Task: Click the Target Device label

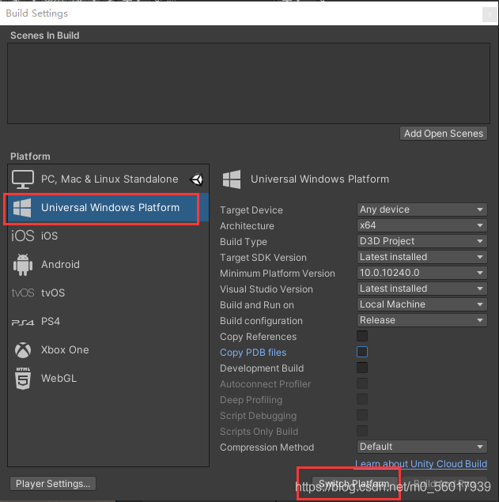Action: [251, 210]
